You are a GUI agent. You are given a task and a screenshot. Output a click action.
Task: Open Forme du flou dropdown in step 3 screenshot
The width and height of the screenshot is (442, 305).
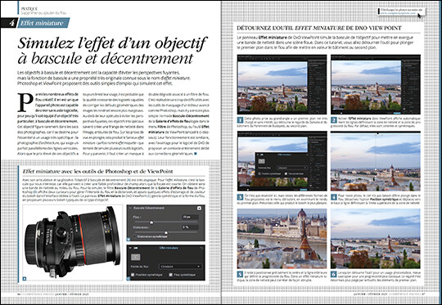click(x=292, y=168)
